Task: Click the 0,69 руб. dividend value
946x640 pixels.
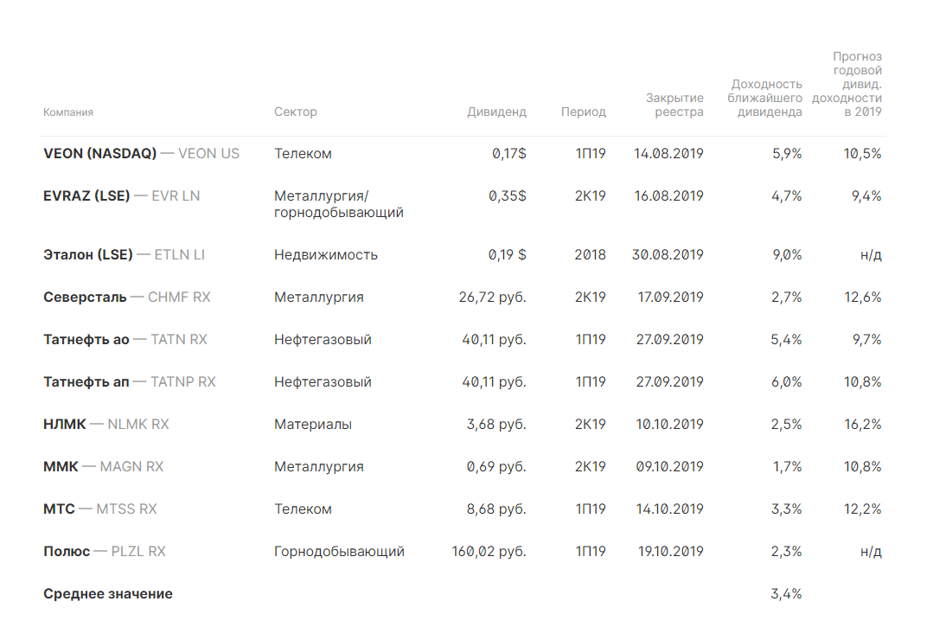Action: tap(496, 466)
